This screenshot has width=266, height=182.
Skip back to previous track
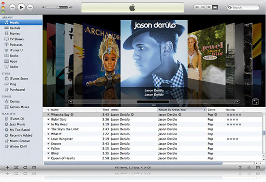coord(13,7)
